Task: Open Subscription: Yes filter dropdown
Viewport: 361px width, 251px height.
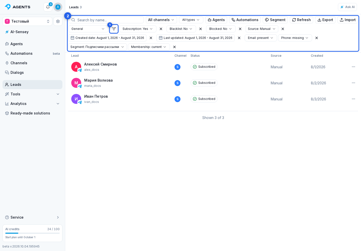Action: tap(138, 29)
